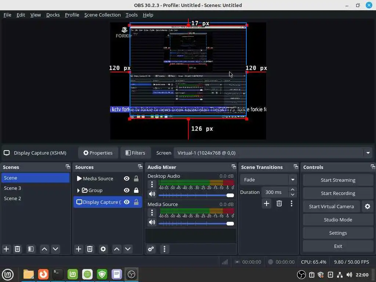The height and width of the screenshot is (282, 376).
Task: Click Start Recording button
Action: 338,193
